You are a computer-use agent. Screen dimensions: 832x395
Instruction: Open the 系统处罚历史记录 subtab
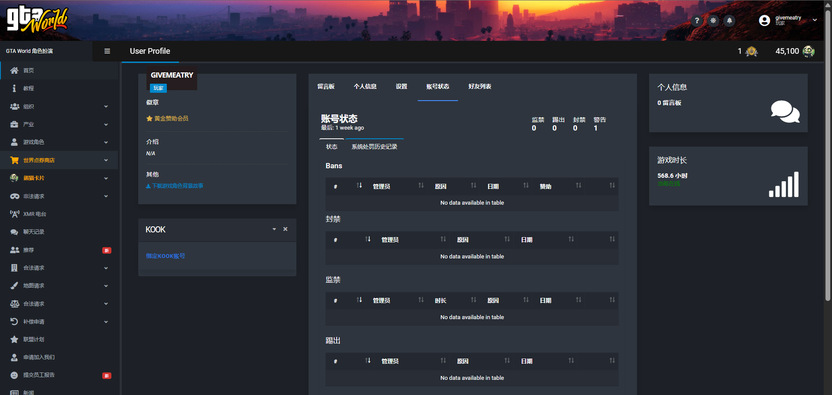pos(374,147)
